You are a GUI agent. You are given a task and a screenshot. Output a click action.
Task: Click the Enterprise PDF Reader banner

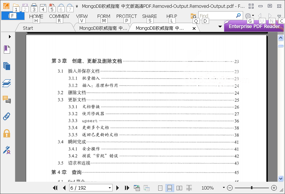point(254,26)
